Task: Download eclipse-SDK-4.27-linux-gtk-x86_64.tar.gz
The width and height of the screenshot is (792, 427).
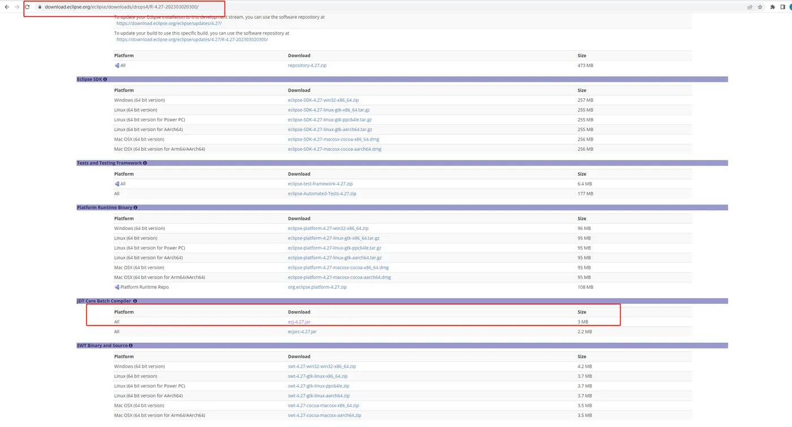Action: pos(329,110)
